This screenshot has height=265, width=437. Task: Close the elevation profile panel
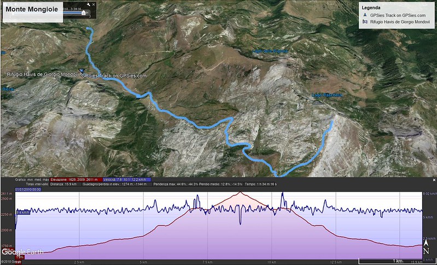(434, 180)
